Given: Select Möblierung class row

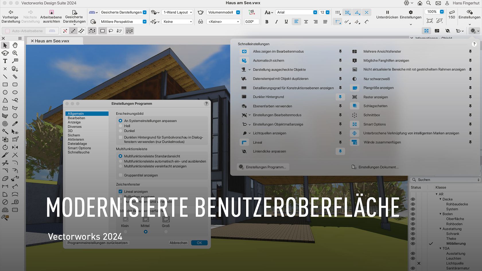Looking at the screenshot, I should click(x=456, y=243).
